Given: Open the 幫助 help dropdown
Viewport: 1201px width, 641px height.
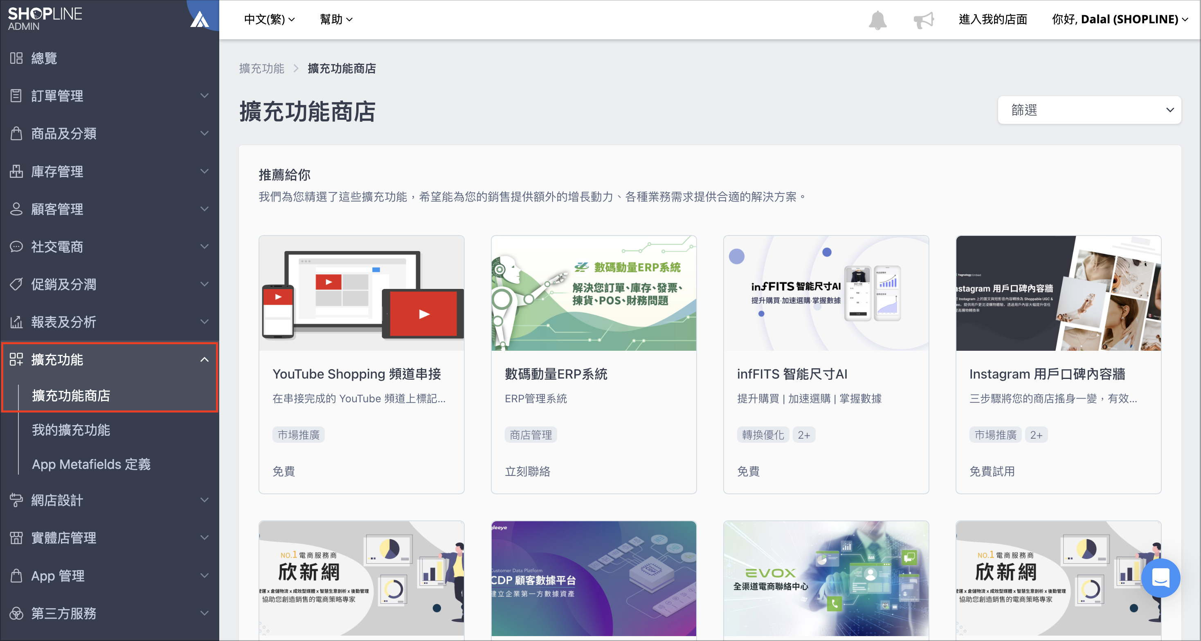Looking at the screenshot, I should [336, 20].
